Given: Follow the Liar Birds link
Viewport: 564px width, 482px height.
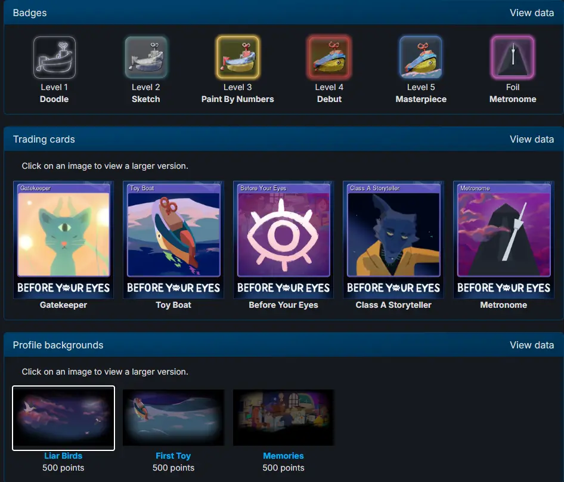Looking at the screenshot, I should [x=63, y=456].
